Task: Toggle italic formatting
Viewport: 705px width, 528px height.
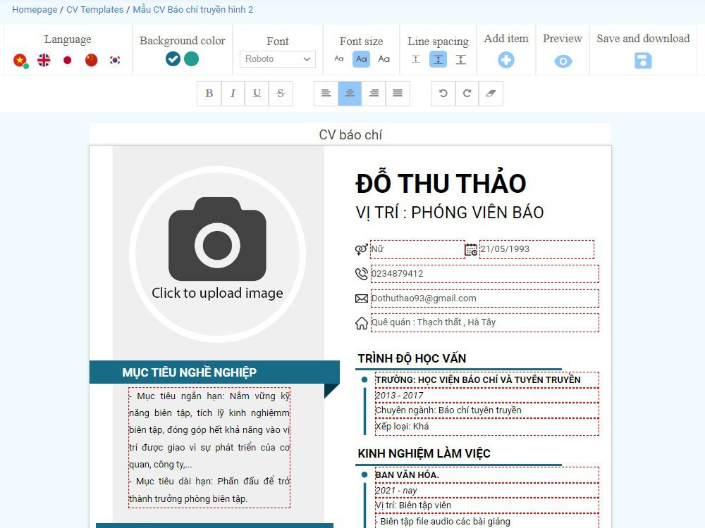Action: point(233,94)
